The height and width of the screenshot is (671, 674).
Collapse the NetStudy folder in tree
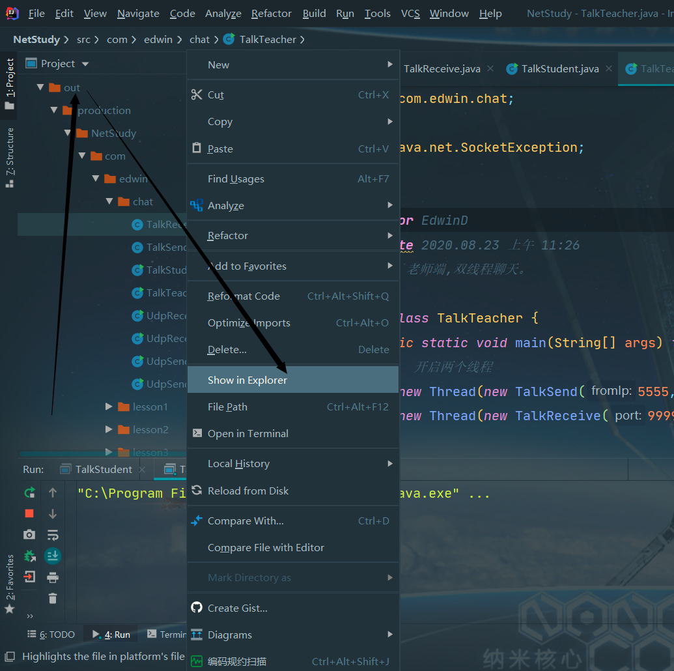tap(68, 133)
